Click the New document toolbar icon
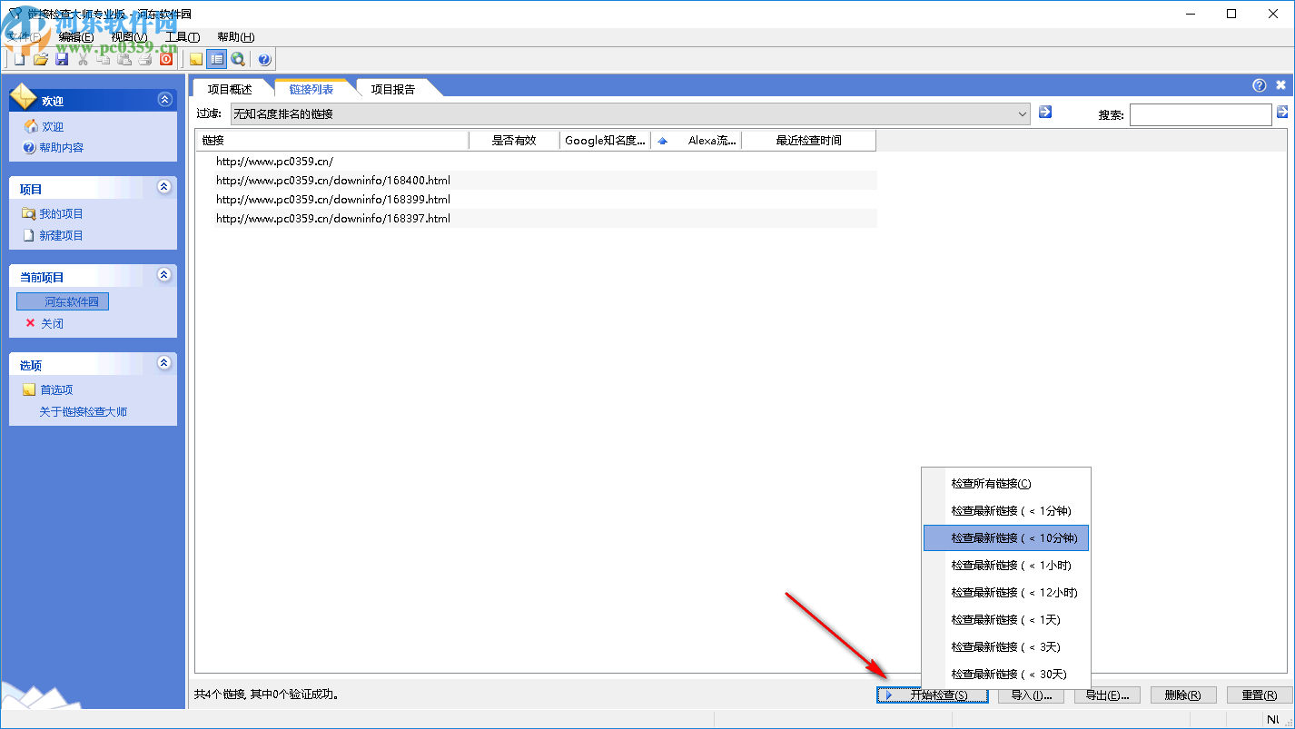Image resolution: width=1295 pixels, height=729 pixels. 19,59
